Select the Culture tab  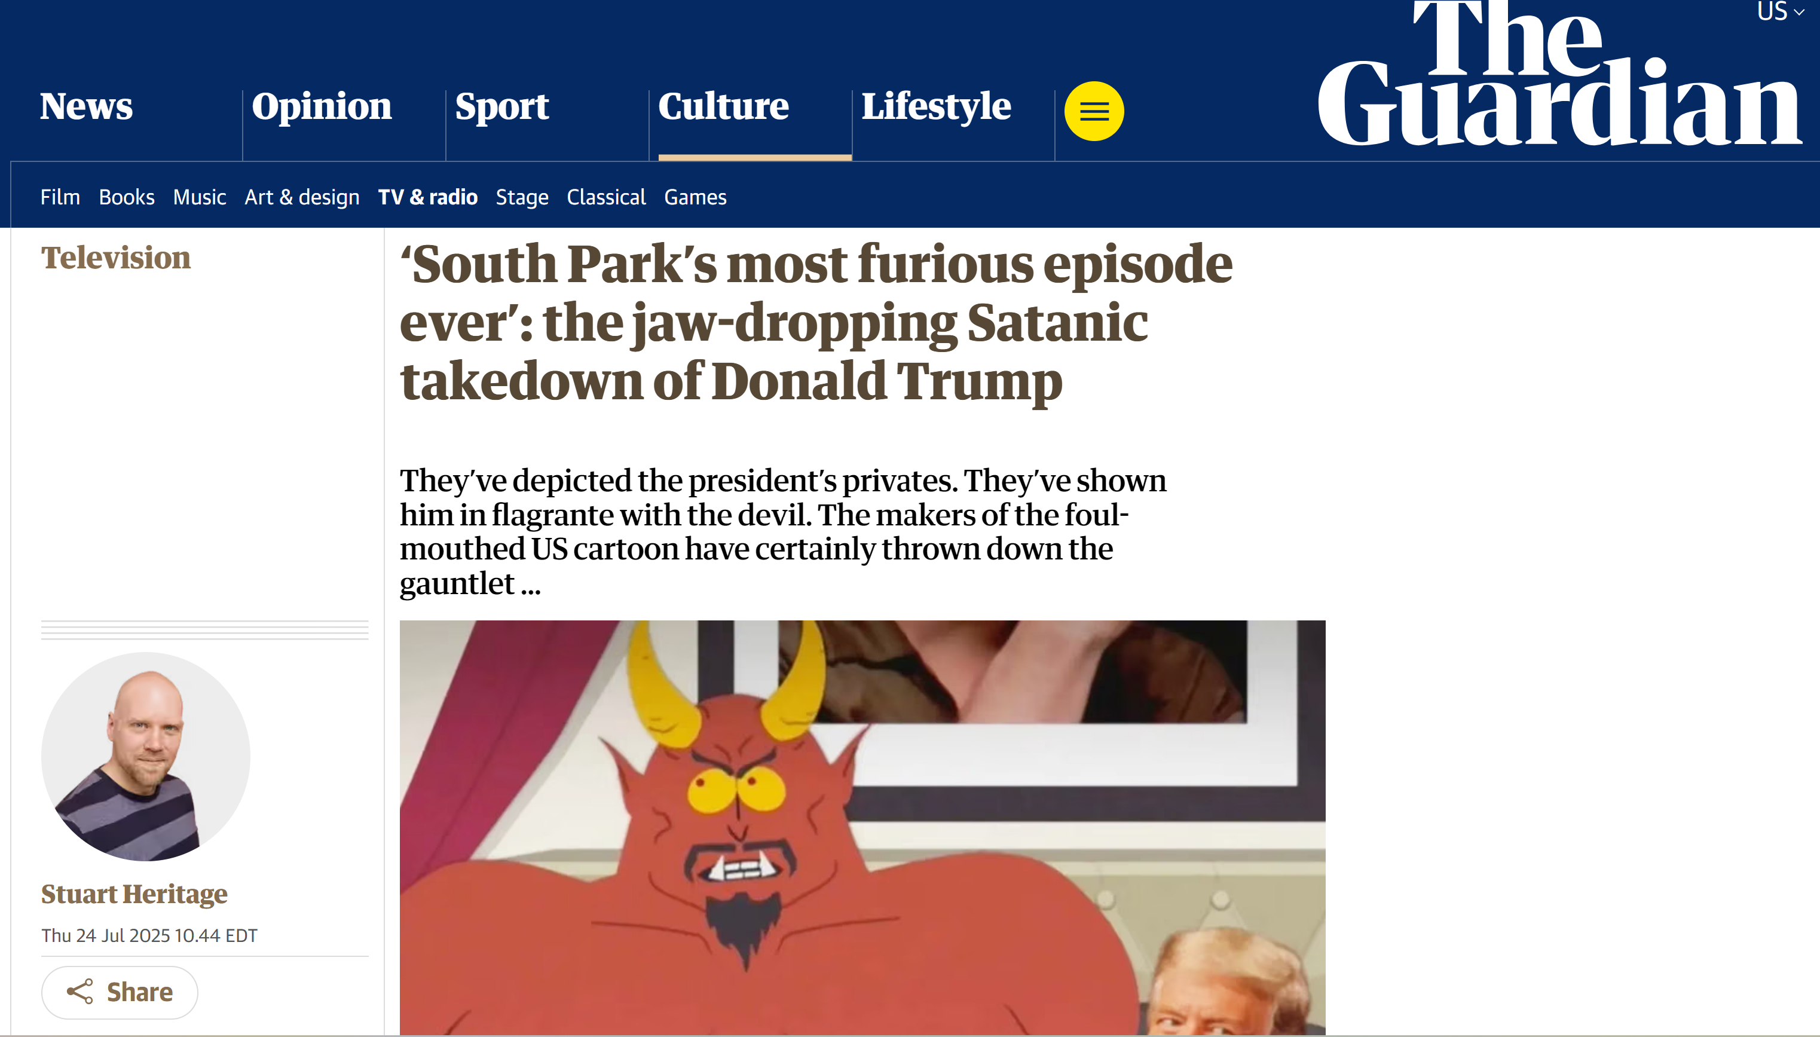coord(723,107)
